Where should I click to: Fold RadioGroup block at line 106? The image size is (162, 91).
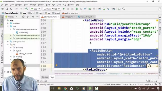click(x=53, y=20)
